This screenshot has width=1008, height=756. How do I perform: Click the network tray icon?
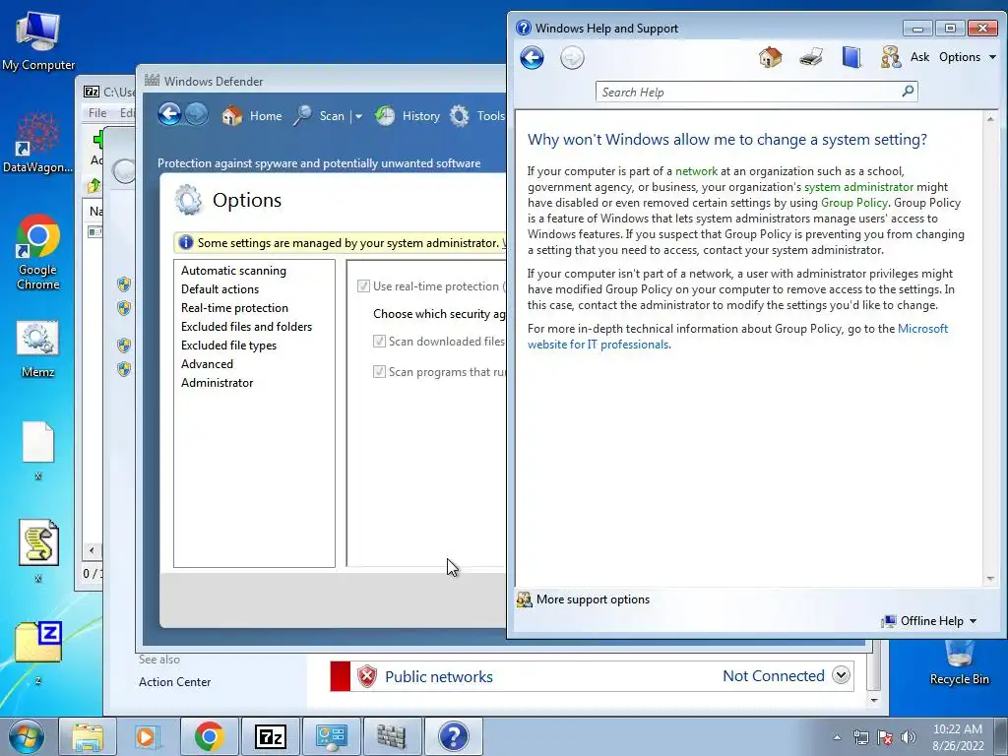[x=860, y=737]
